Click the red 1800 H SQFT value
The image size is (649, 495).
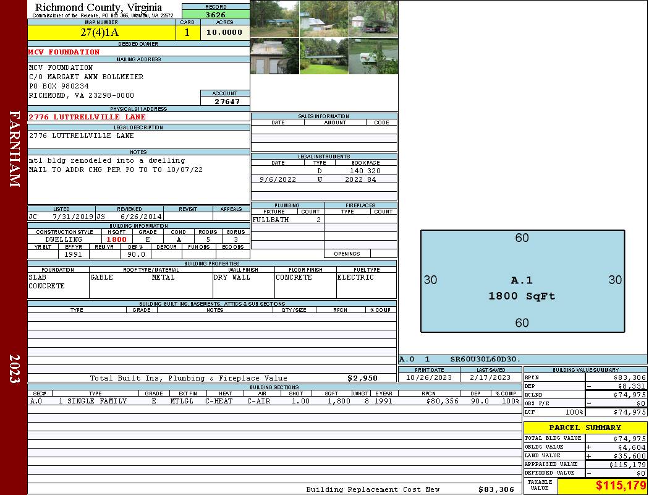(x=116, y=239)
